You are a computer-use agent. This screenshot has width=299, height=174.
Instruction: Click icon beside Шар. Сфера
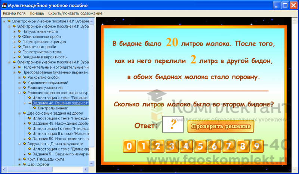point(24,164)
